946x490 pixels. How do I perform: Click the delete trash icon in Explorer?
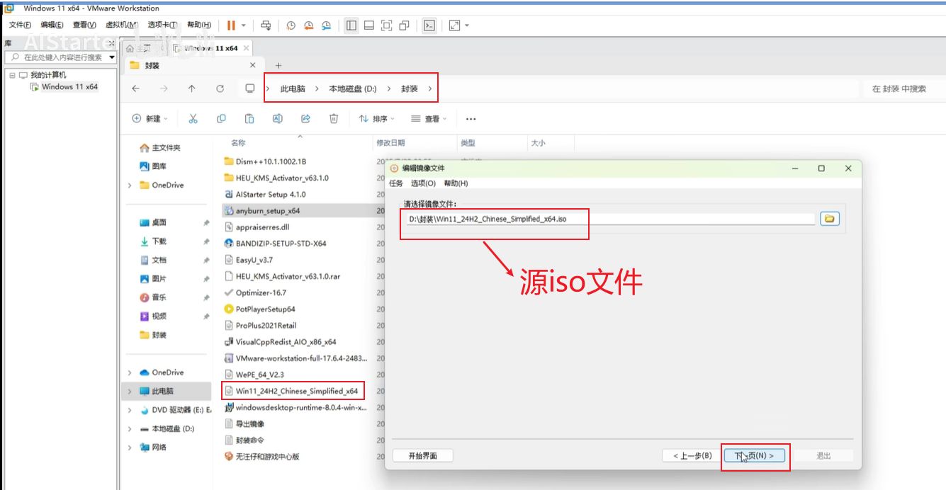(x=334, y=119)
